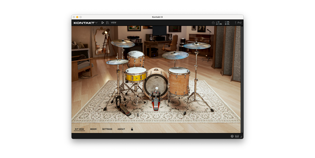315x158 pixels.
Task: Click the exclamation alert icon
Action: point(235,23)
